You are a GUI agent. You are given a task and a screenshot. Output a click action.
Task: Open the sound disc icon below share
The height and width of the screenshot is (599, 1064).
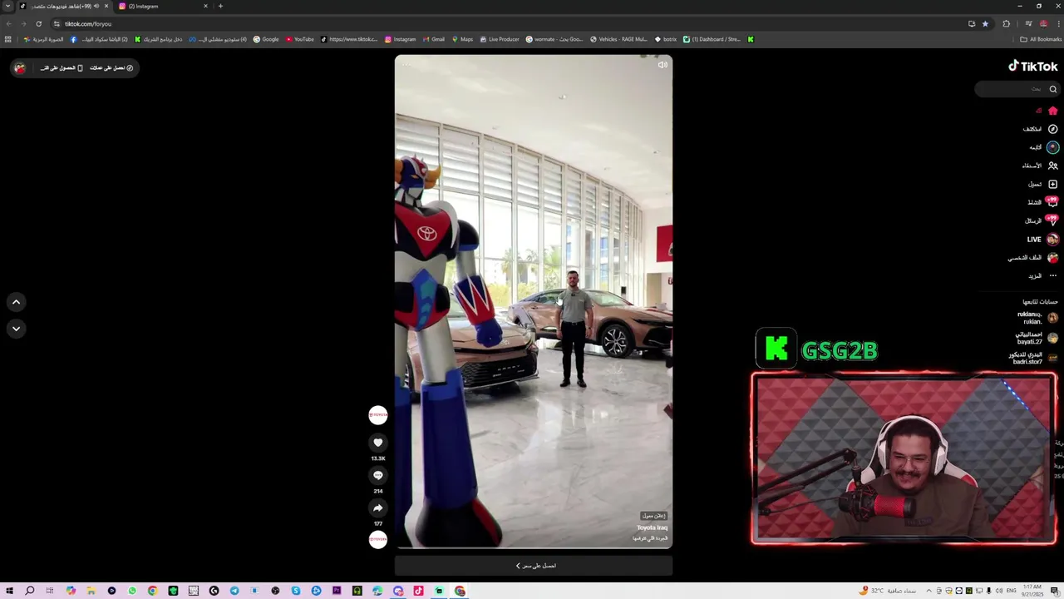[378, 540]
